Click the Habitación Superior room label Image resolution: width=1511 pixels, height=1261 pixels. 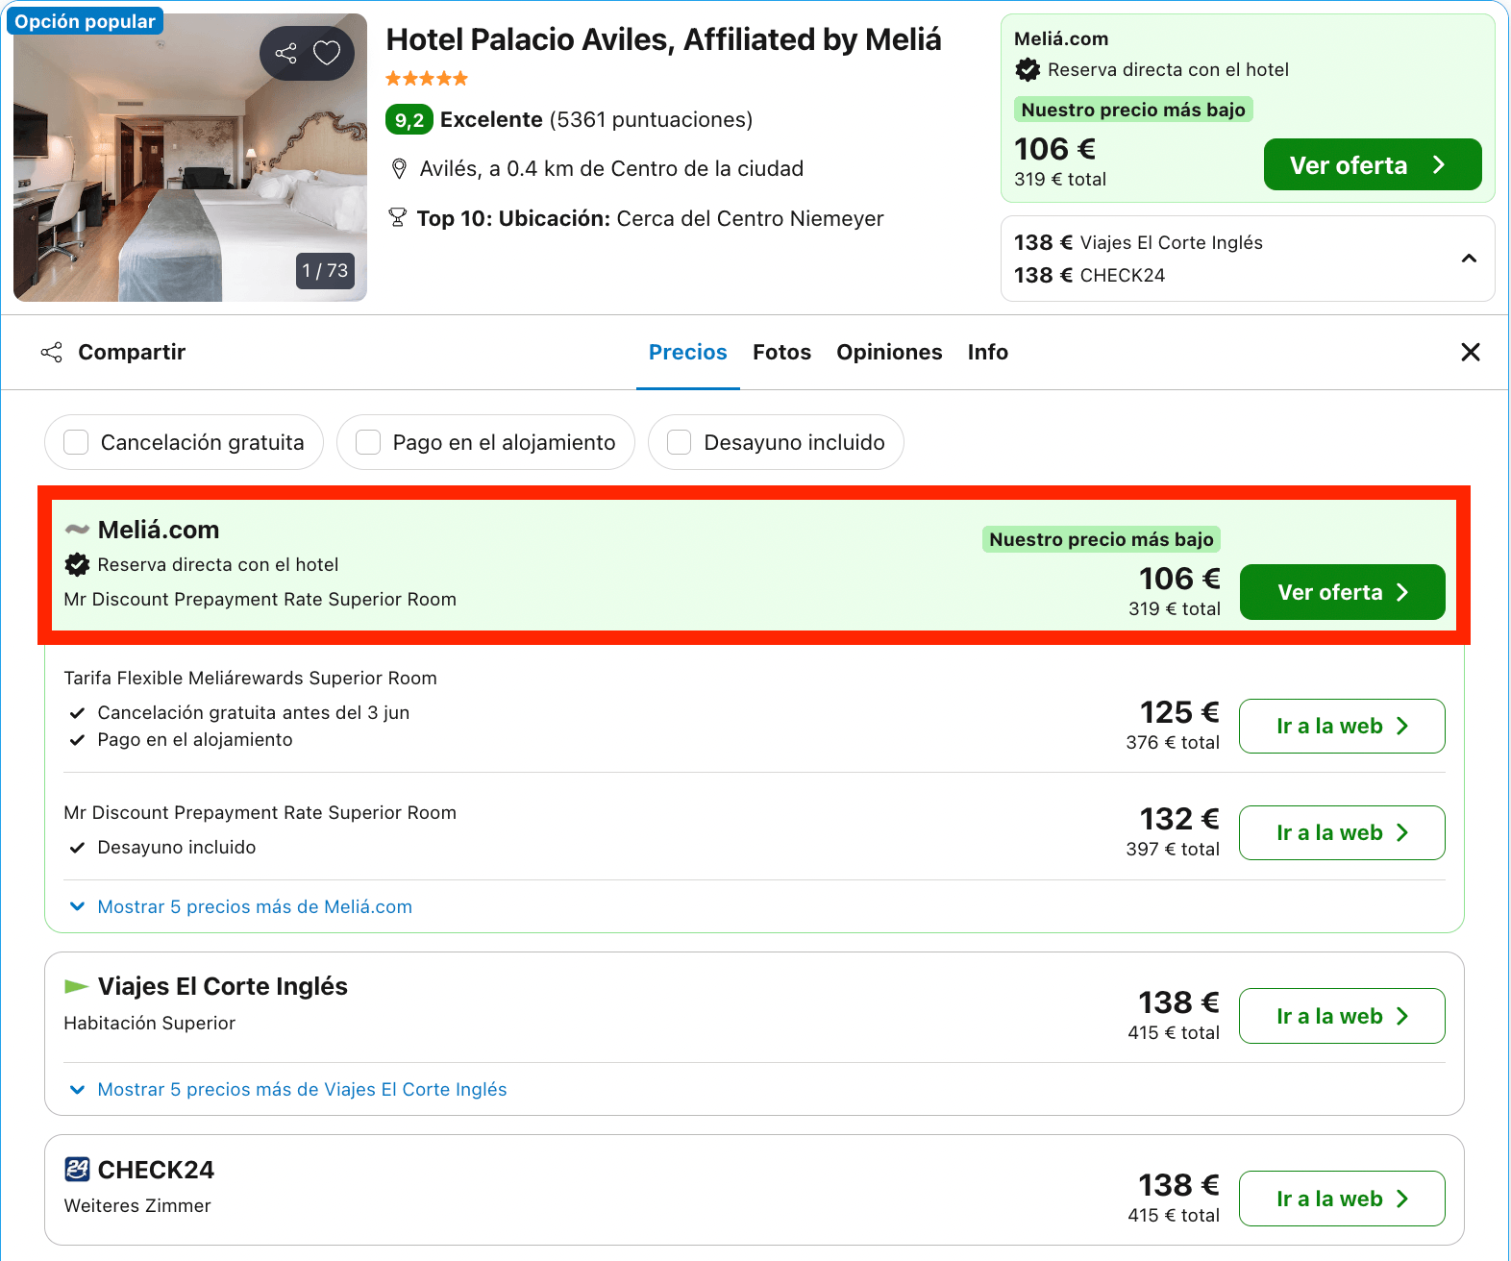tap(150, 1023)
